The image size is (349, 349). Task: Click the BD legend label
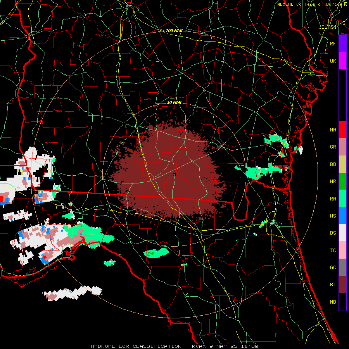pos(333,164)
